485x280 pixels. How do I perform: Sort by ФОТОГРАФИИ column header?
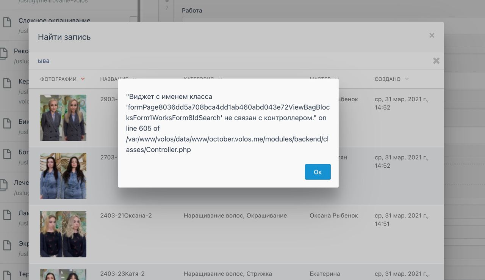click(x=63, y=79)
